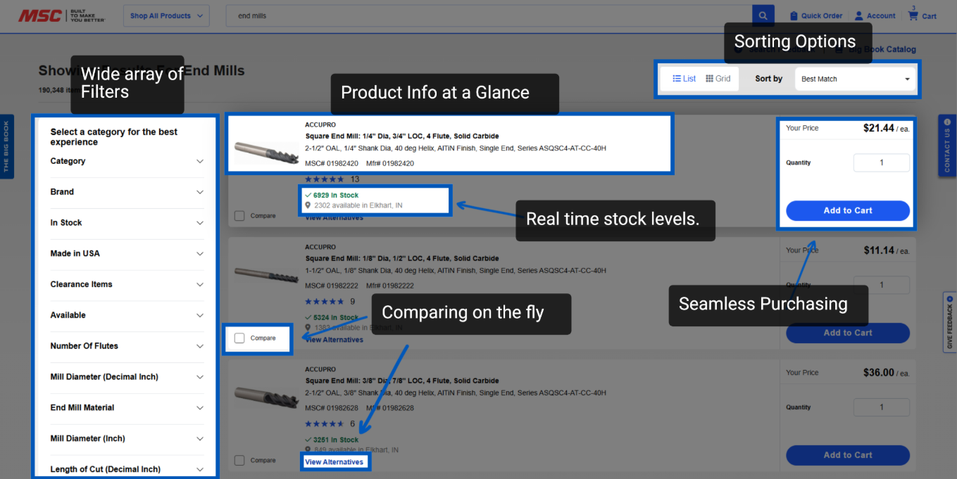This screenshot has height=479, width=957.
Task: Check Compare for the 3/8" Dia end mill
Action: pyautogui.click(x=239, y=461)
